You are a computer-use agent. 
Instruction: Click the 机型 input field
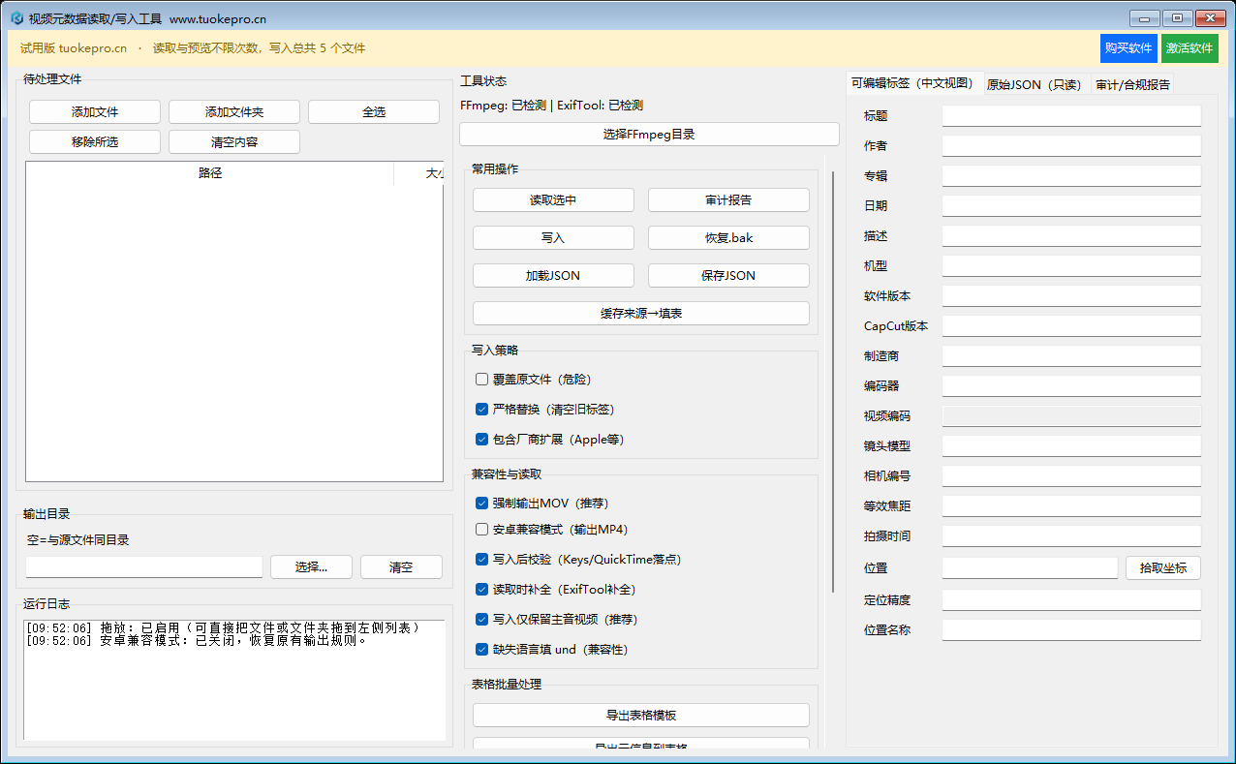(x=1071, y=266)
